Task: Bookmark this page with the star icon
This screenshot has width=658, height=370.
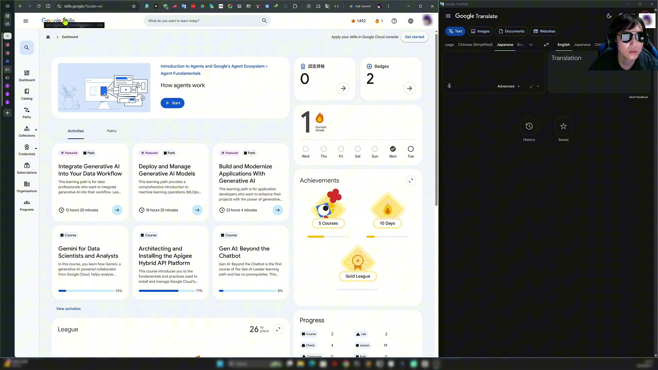Action: 134,6
